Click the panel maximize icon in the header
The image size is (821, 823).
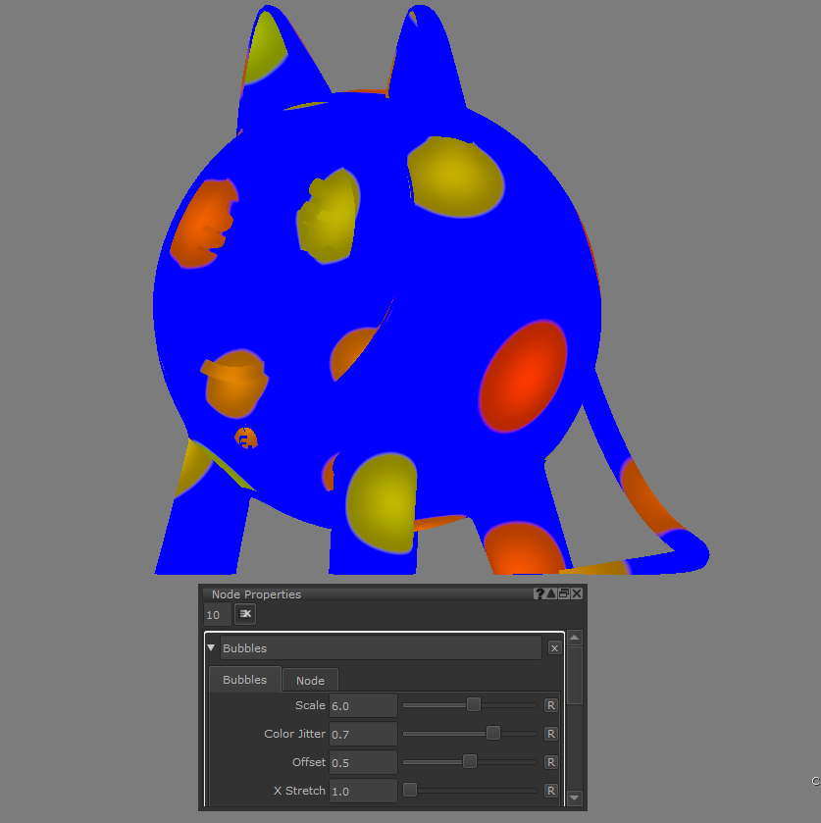pyautogui.click(x=564, y=593)
